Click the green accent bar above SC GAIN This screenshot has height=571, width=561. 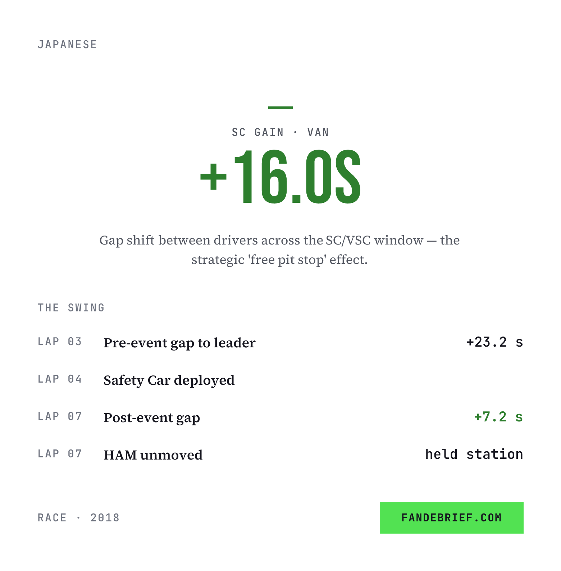pos(280,108)
